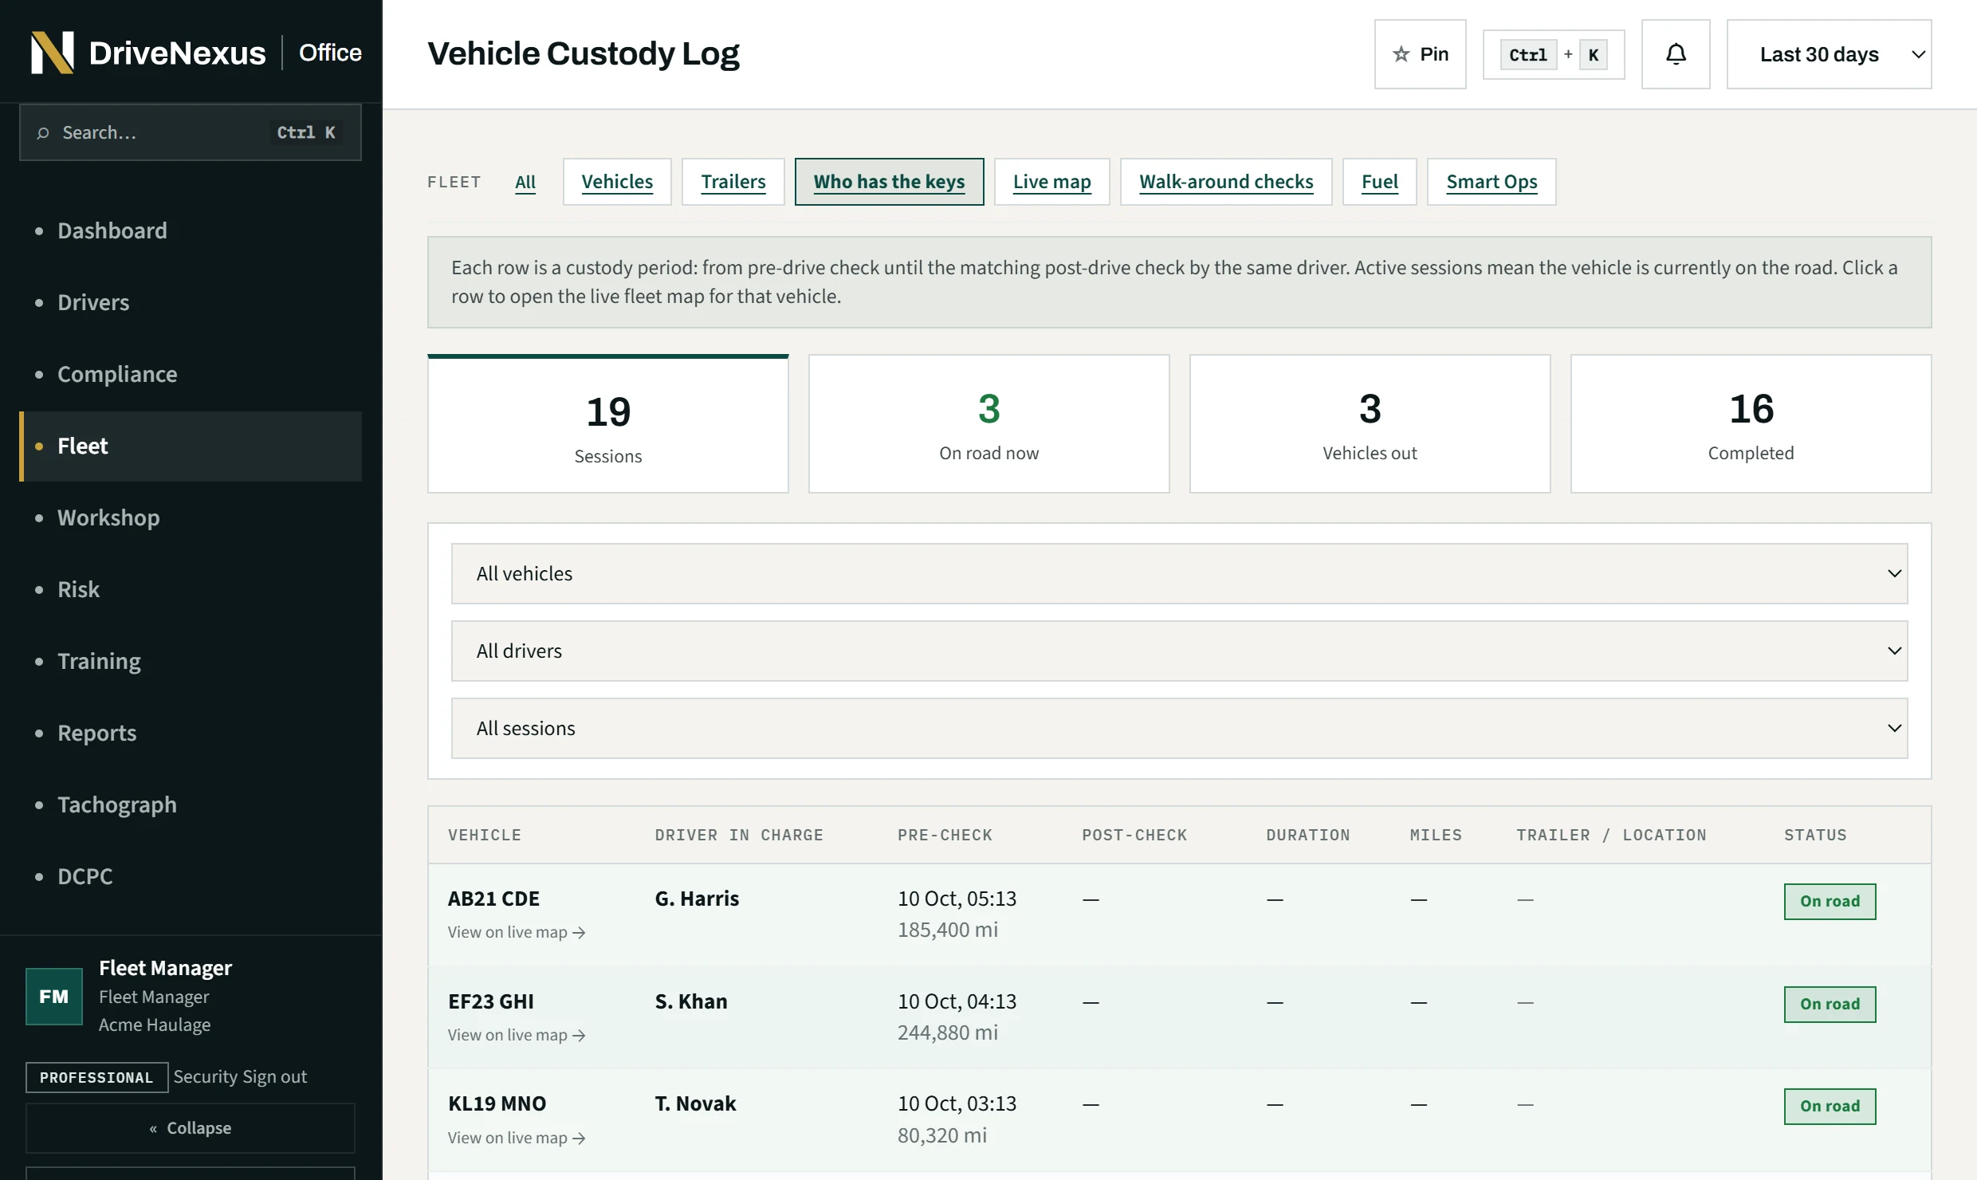The width and height of the screenshot is (1977, 1180).
Task: Click View on live map for KL19 MNO
Action: tap(517, 1138)
